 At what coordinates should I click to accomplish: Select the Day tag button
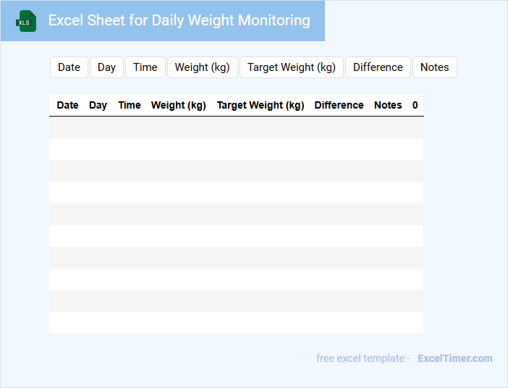pyautogui.click(x=106, y=67)
